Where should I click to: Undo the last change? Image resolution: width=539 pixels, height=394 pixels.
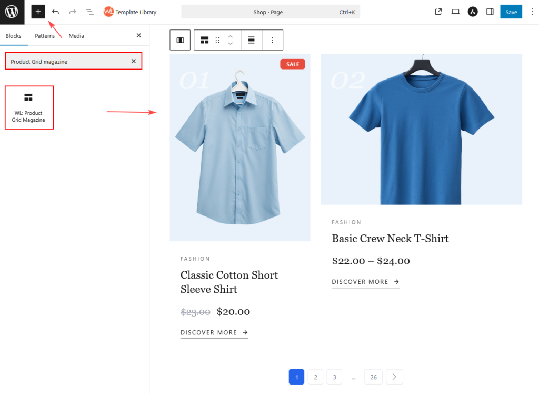(x=55, y=12)
